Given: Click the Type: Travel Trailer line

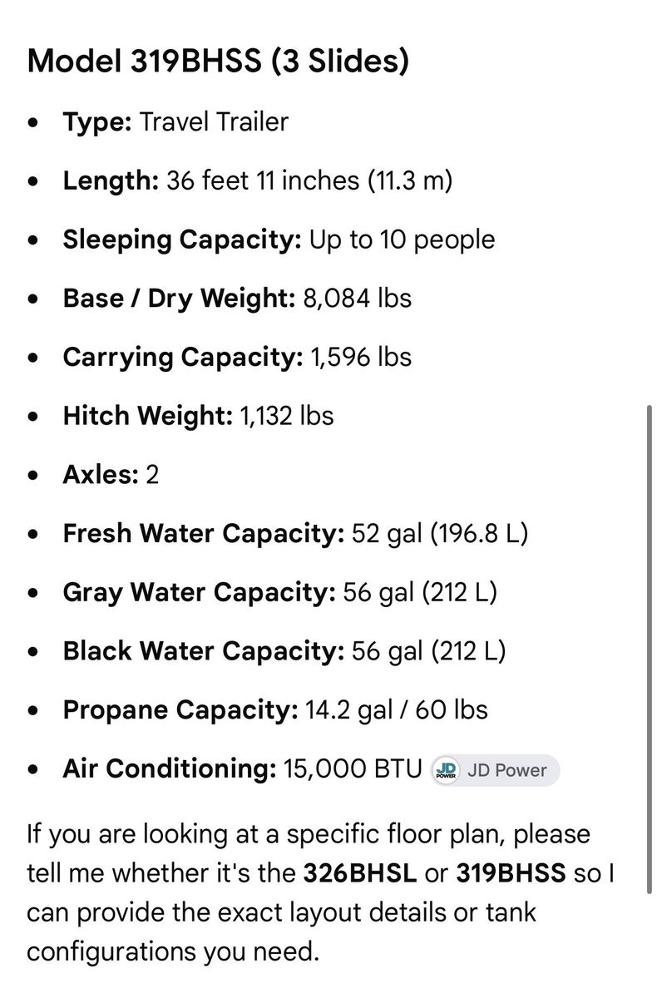Looking at the screenshot, I should click(x=175, y=122).
